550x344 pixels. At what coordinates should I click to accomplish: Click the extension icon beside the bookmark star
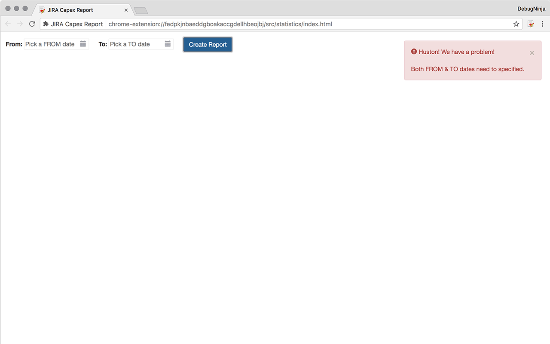coord(531,24)
